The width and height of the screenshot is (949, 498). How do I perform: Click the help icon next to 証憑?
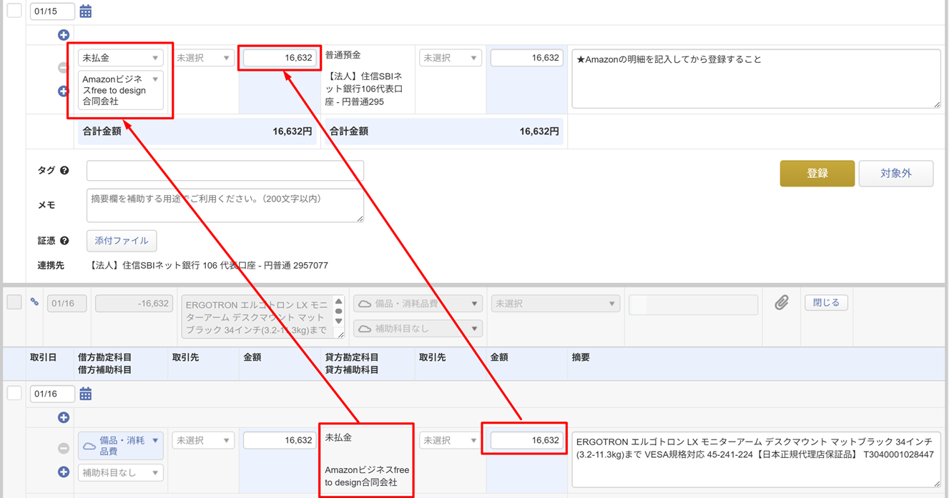point(64,241)
